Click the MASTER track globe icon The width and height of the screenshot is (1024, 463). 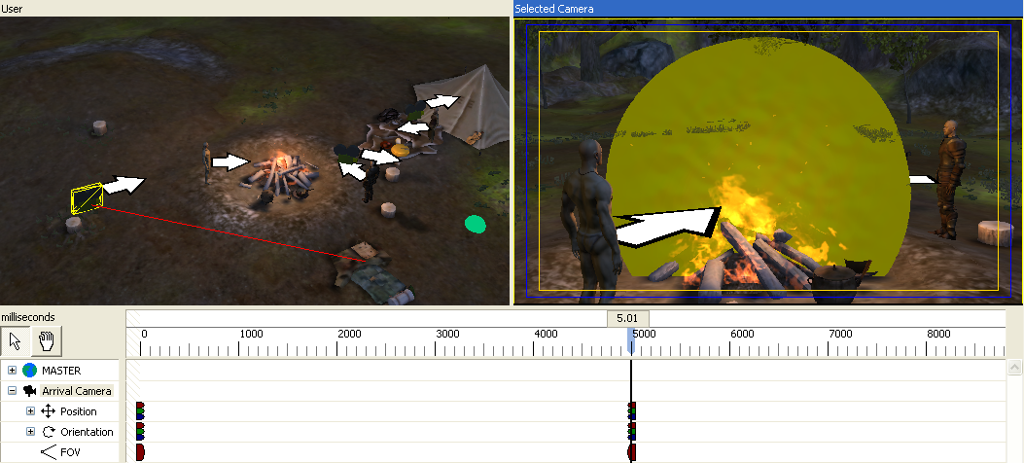pyautogui.click(x=29, y=371)
